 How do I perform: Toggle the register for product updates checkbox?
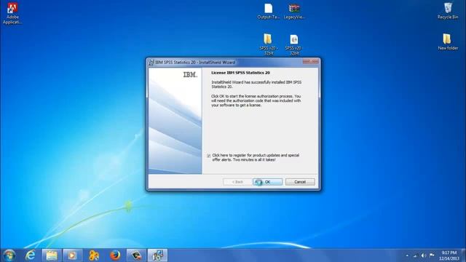pos(209,156)
